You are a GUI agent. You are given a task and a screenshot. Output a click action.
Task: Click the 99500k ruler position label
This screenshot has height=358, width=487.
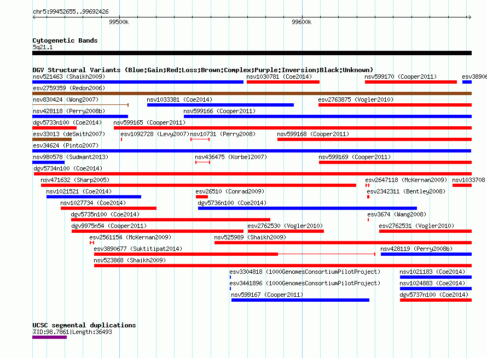tap(119, 22)
